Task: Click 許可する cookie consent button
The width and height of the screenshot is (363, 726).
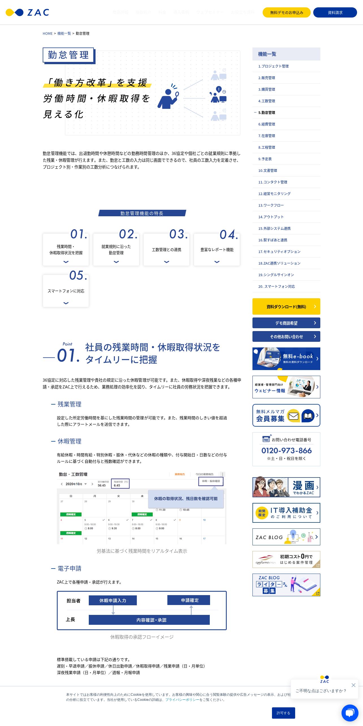Action: [284, 713]
